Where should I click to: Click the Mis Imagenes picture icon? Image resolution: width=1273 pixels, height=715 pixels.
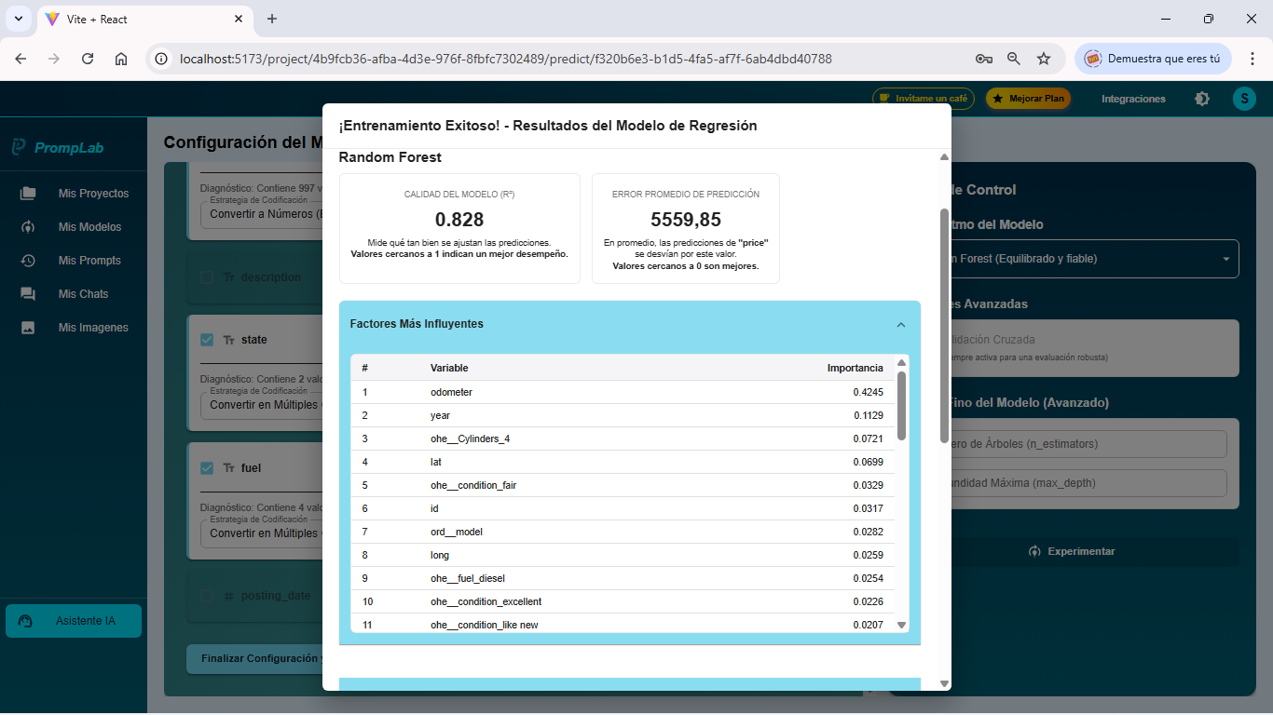pyautogui.click(x=28, y=328)
